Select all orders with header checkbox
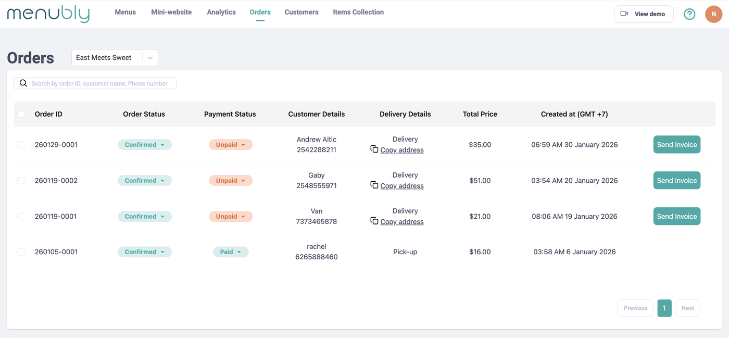Image resolution: width=729 pixels, height=338 pixels. click(21, 114)
